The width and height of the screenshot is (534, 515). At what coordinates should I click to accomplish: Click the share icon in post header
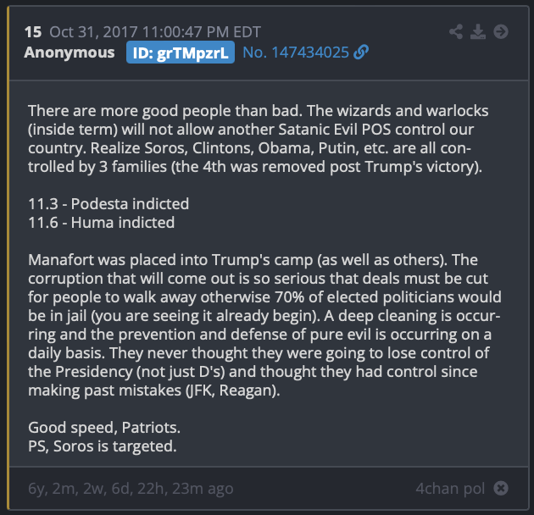[456, 31]
